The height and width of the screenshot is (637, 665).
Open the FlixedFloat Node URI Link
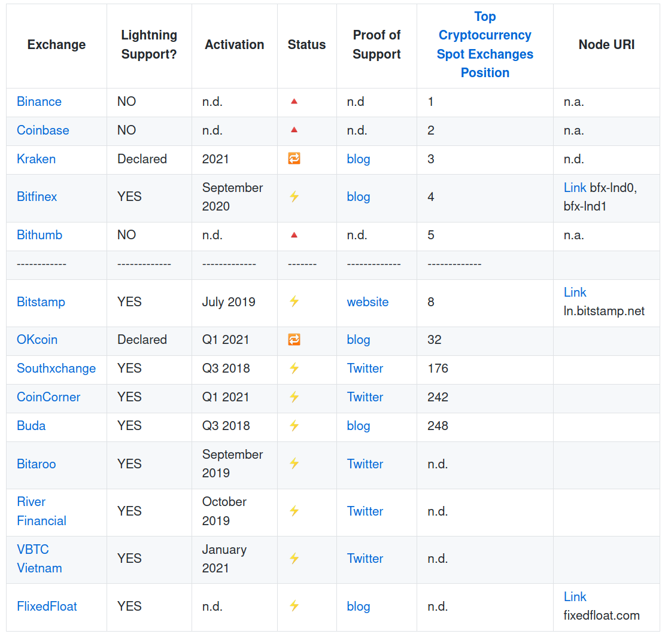tap(575, 597)
